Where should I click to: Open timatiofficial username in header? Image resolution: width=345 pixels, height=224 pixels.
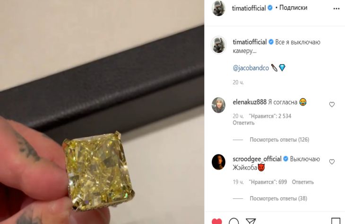click(x=249, y=8)
